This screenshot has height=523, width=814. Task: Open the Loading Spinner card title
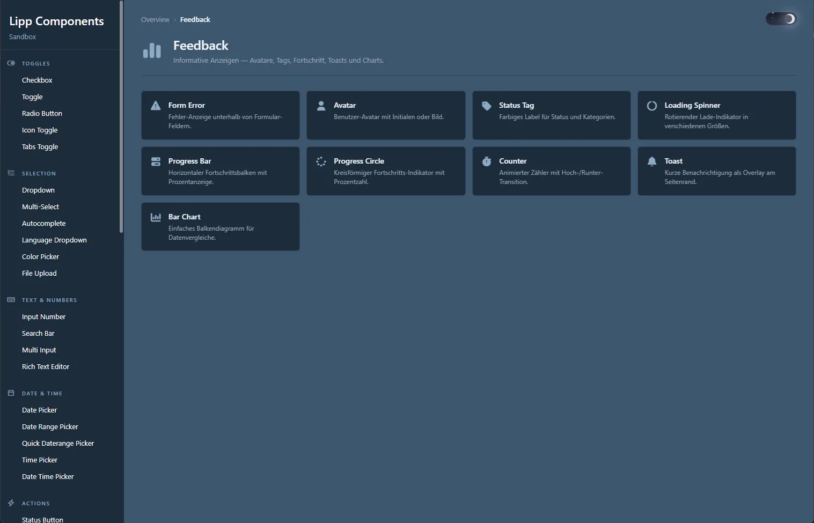click(x=692, y=105)
